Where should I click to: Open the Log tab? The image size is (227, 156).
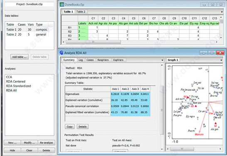[x=81, y=60]
